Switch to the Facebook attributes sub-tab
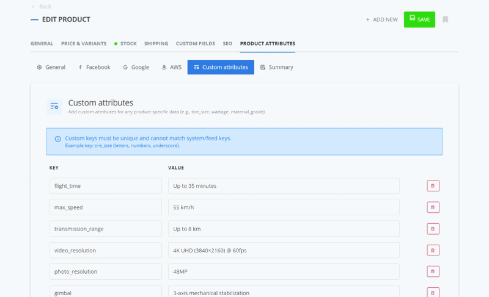 (94, 67)
